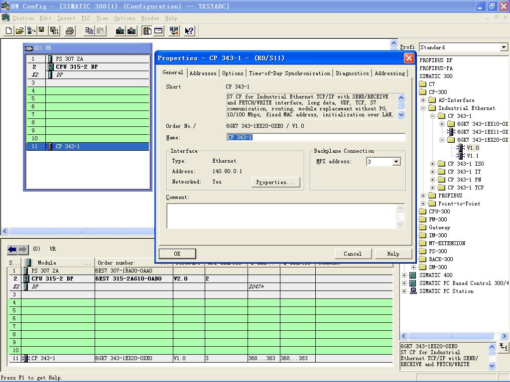Expand the Point-to-Point catalog folder
The height and width of the screenshot is (382, 510).
(x=423, y=203)
